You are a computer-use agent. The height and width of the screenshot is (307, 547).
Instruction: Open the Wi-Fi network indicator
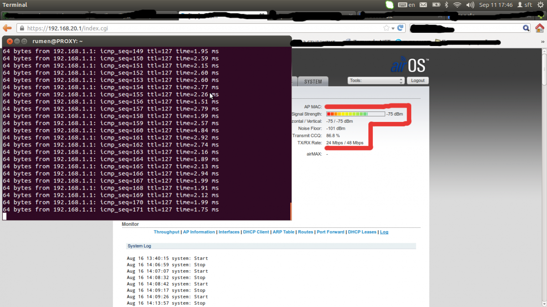click(x=457, y=5)
